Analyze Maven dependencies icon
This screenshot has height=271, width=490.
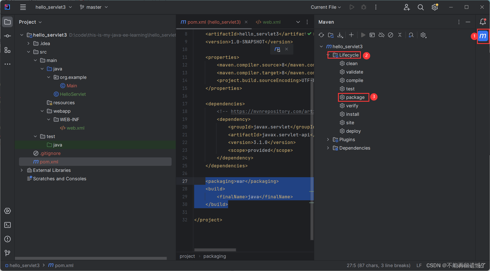tap(411, 35)
